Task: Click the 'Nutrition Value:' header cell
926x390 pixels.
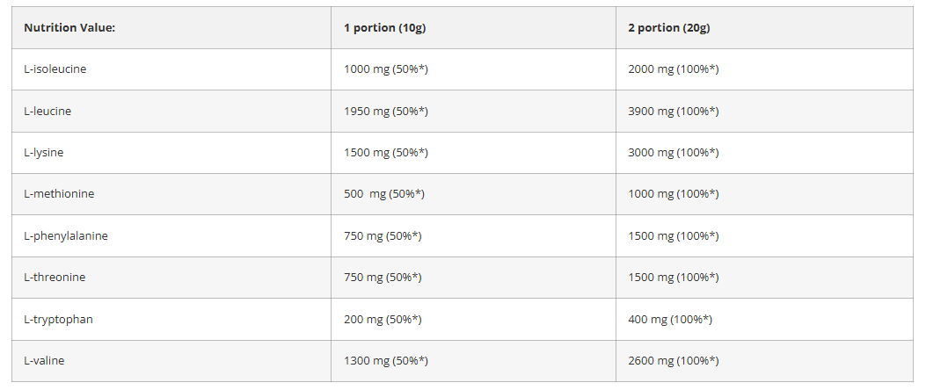Action: (69, 28)
